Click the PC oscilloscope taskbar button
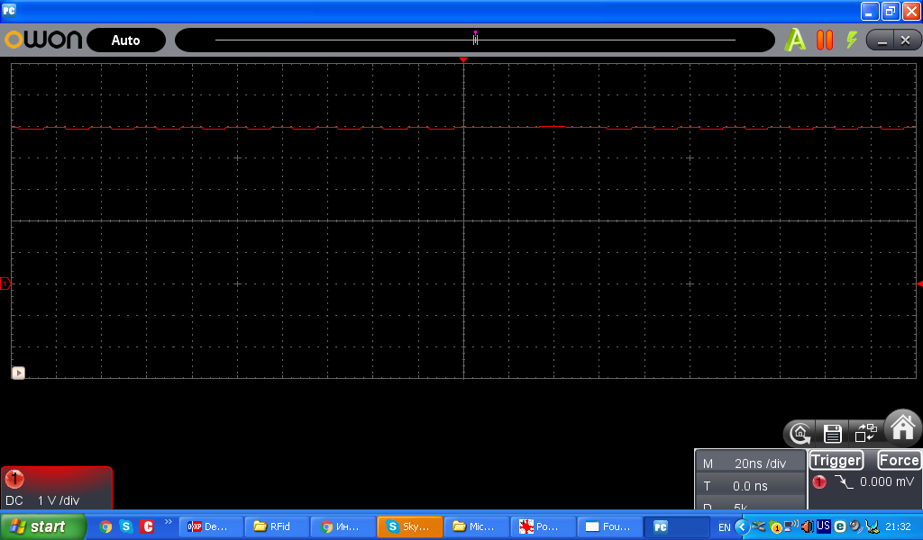The width and height of the screenshot is (923, 540). coord(676,526)
